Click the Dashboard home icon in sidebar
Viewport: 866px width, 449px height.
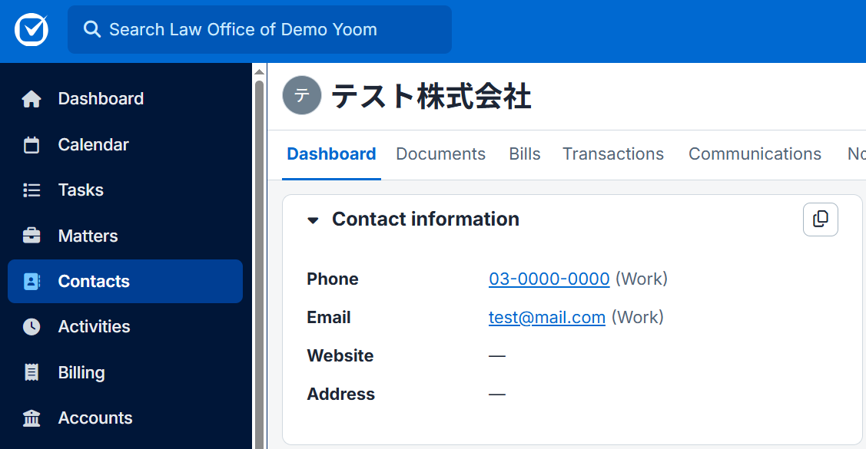pyautogui.click(x=32, y=99)
